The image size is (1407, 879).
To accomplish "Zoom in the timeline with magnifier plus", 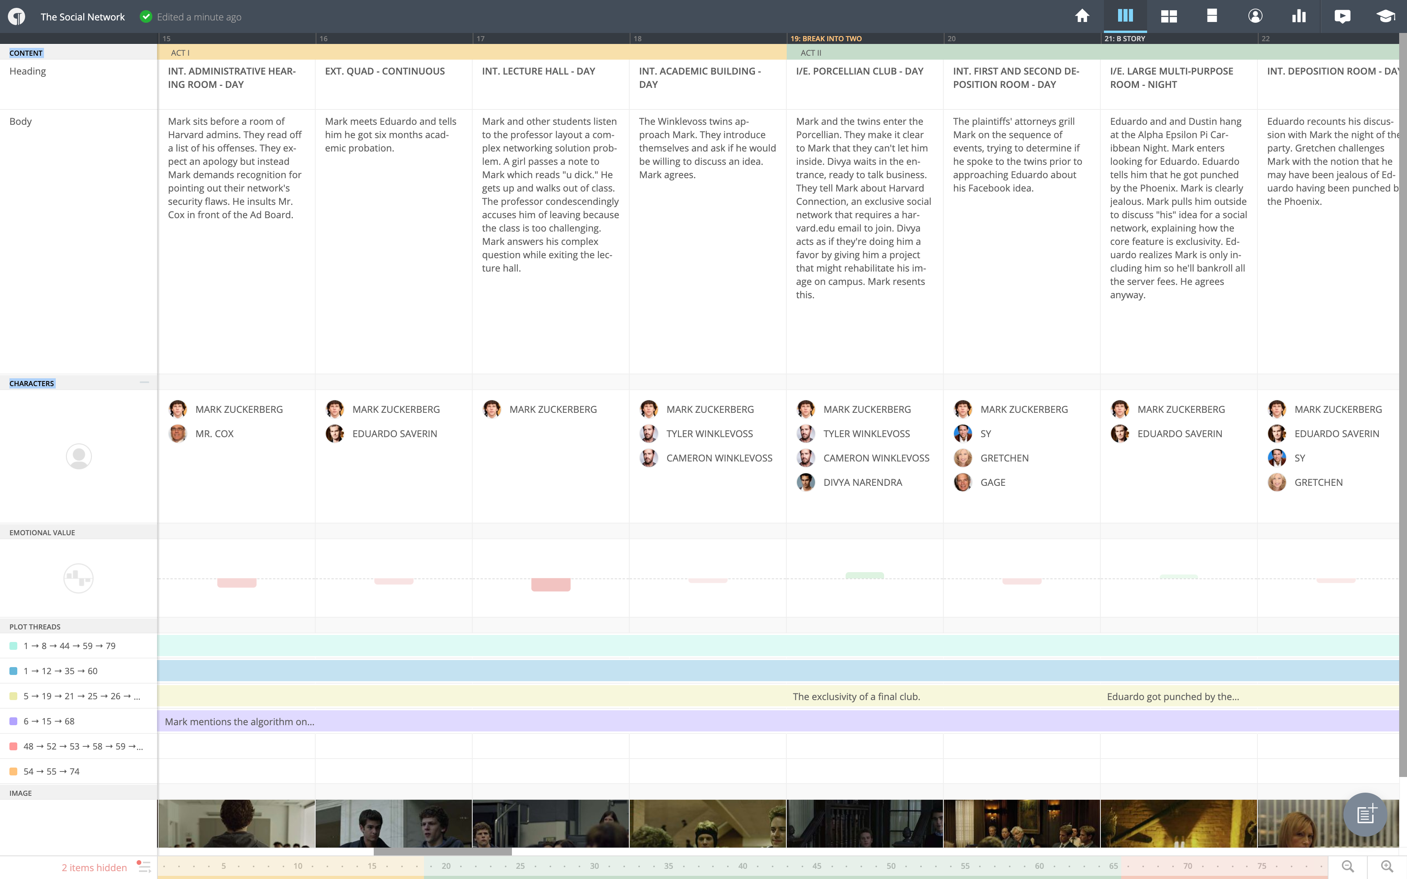I will [1387, 867].
